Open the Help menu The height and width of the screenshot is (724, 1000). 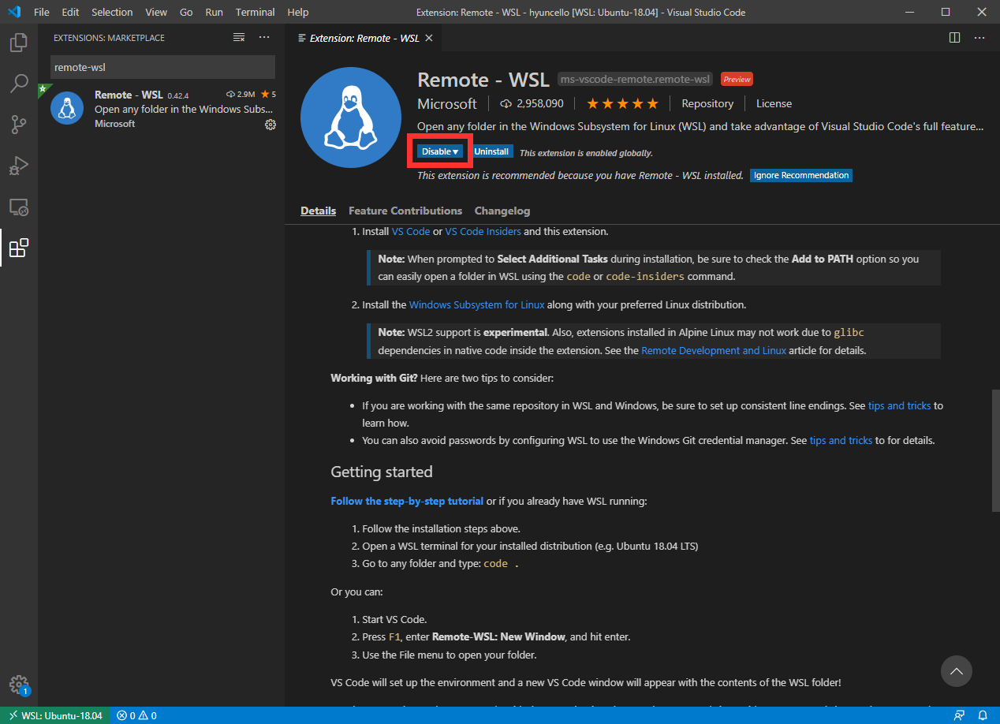click(x=298, y=13)
